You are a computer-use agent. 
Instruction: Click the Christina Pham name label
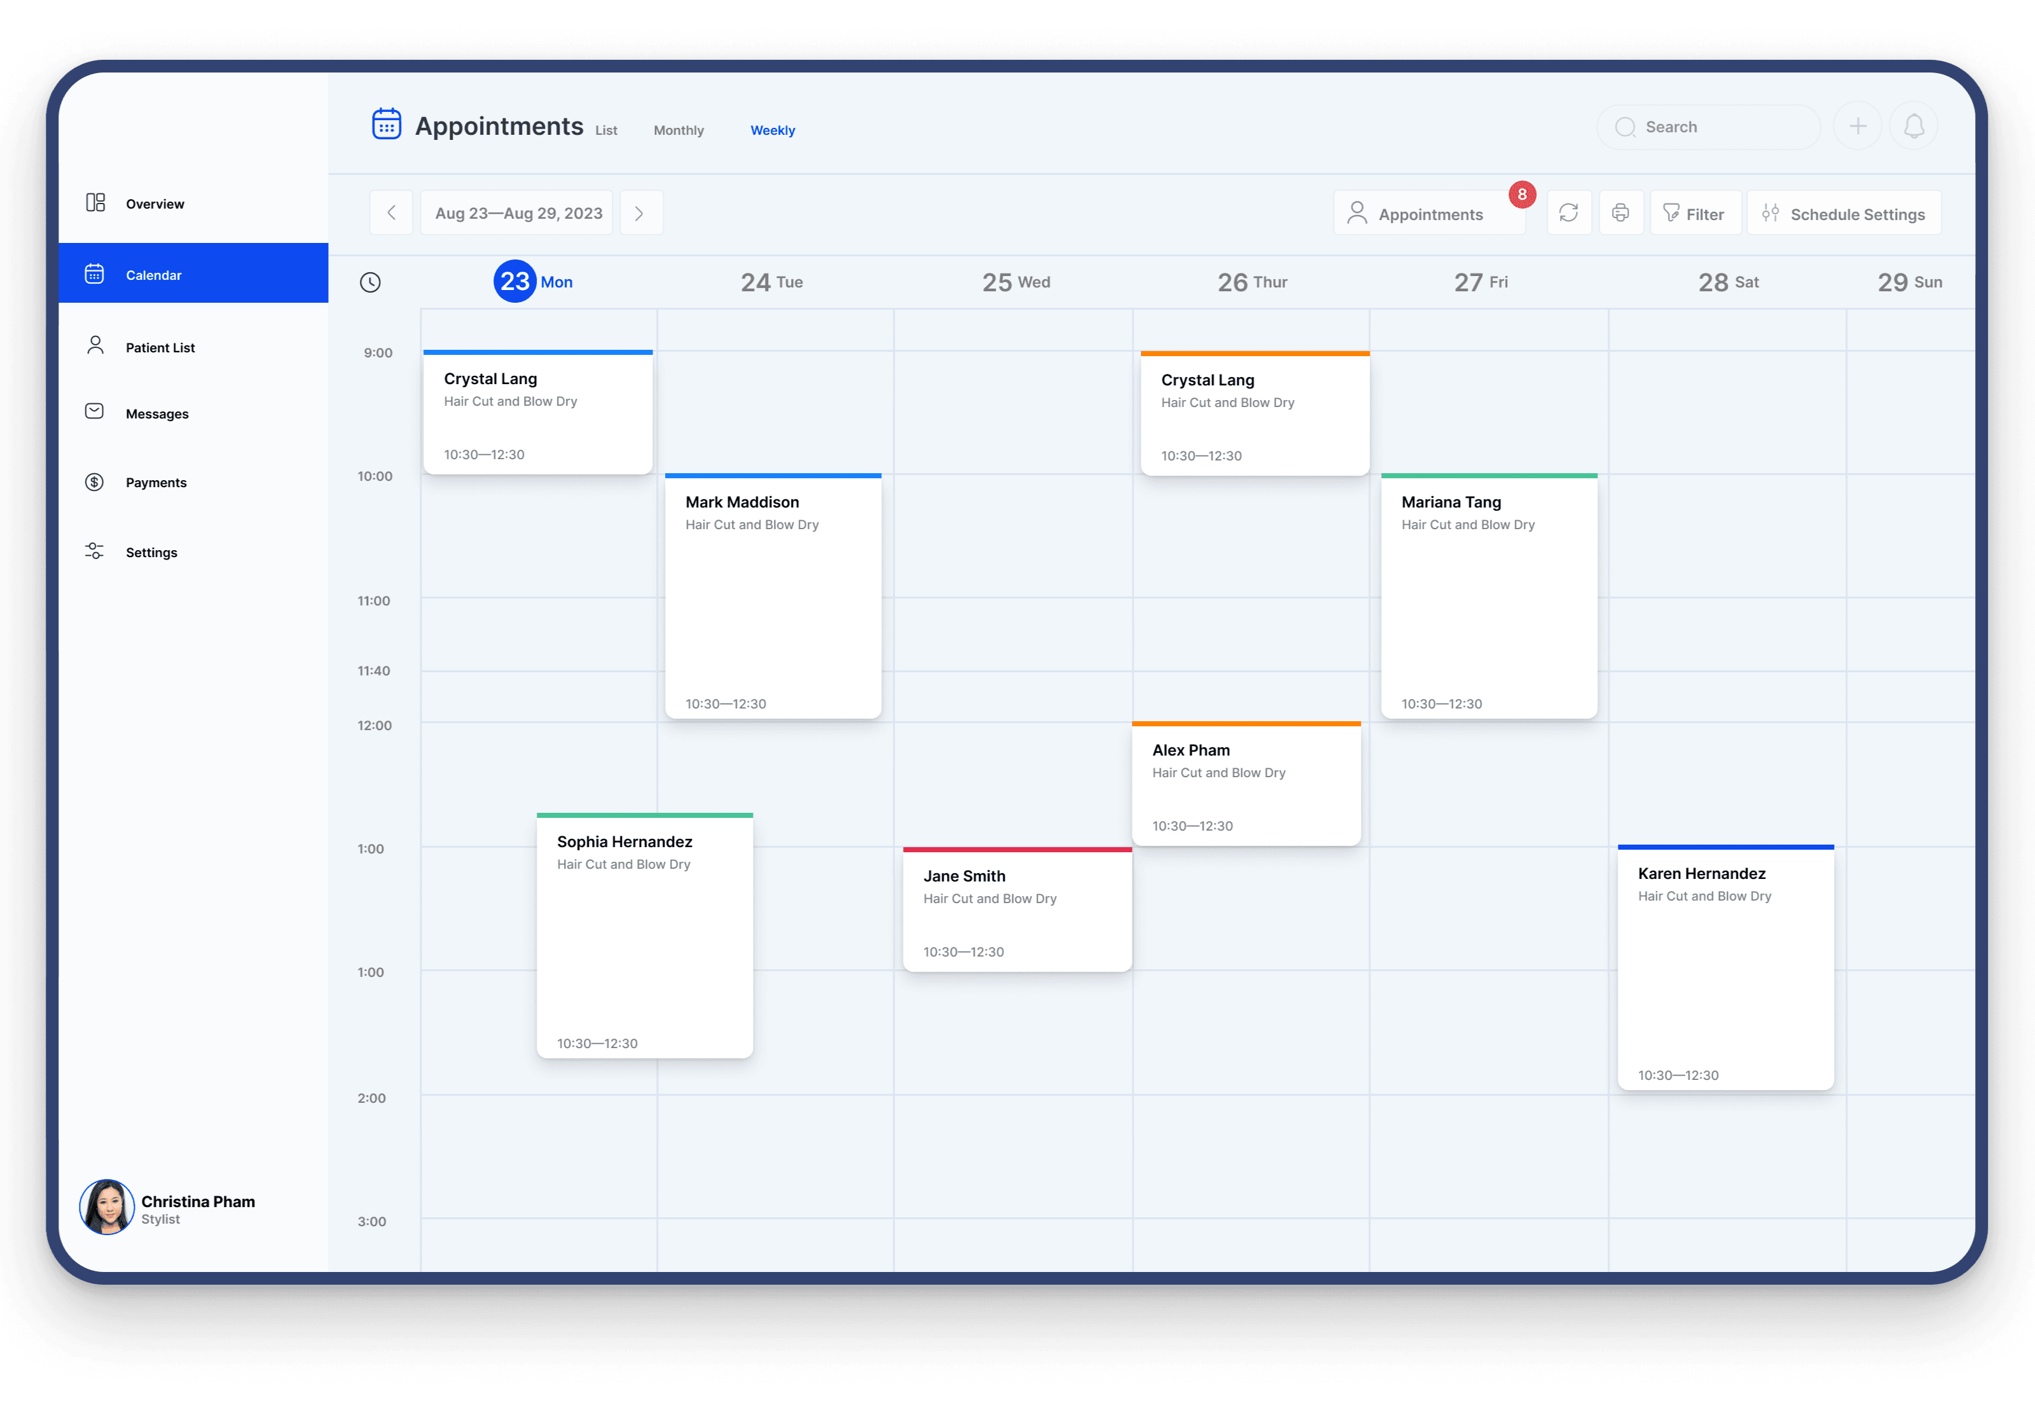(x=198, y=1201)
